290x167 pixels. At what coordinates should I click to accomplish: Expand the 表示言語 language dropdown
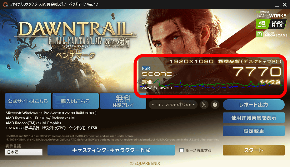coord(24,152)
